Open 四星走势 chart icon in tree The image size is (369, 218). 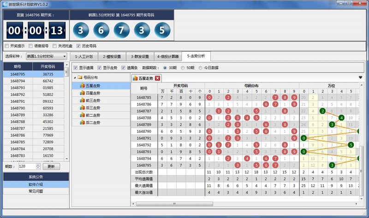83,93
